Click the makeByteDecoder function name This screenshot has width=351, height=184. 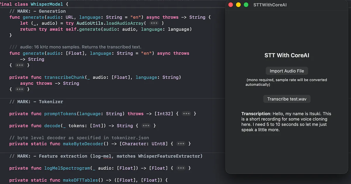tap(83, 144)
